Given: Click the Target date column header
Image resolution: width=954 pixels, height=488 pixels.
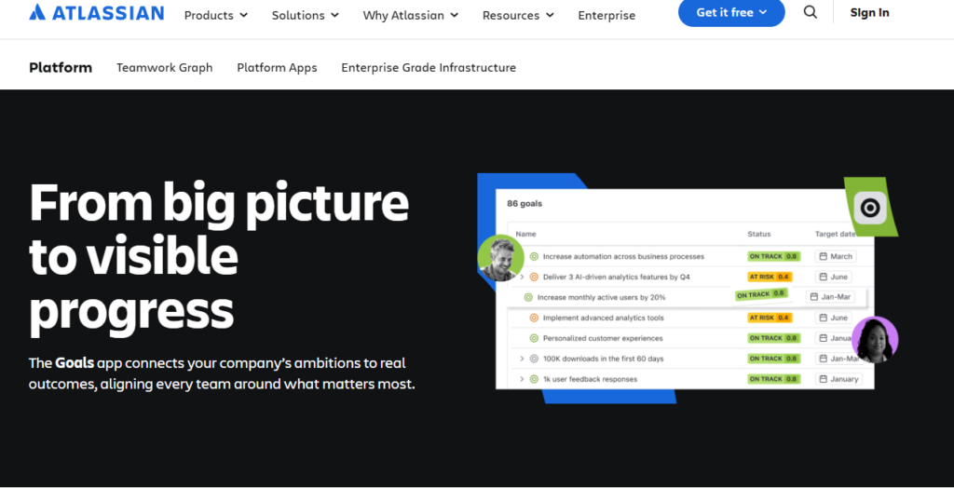Looking at the screenshot, I should tap(836, 235).
